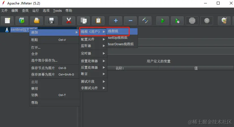The image size is (234, 127).
Task: Expand the 测试片段 submenu
Action: [93, 81]
